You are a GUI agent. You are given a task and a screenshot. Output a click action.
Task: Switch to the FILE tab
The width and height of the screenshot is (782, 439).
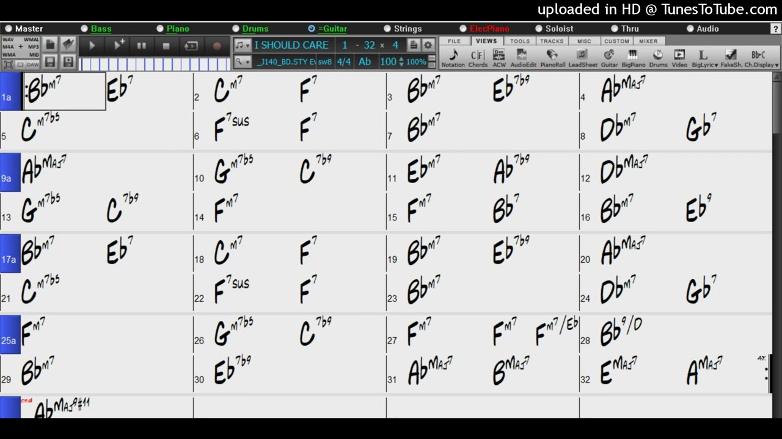tap(454, 41)
